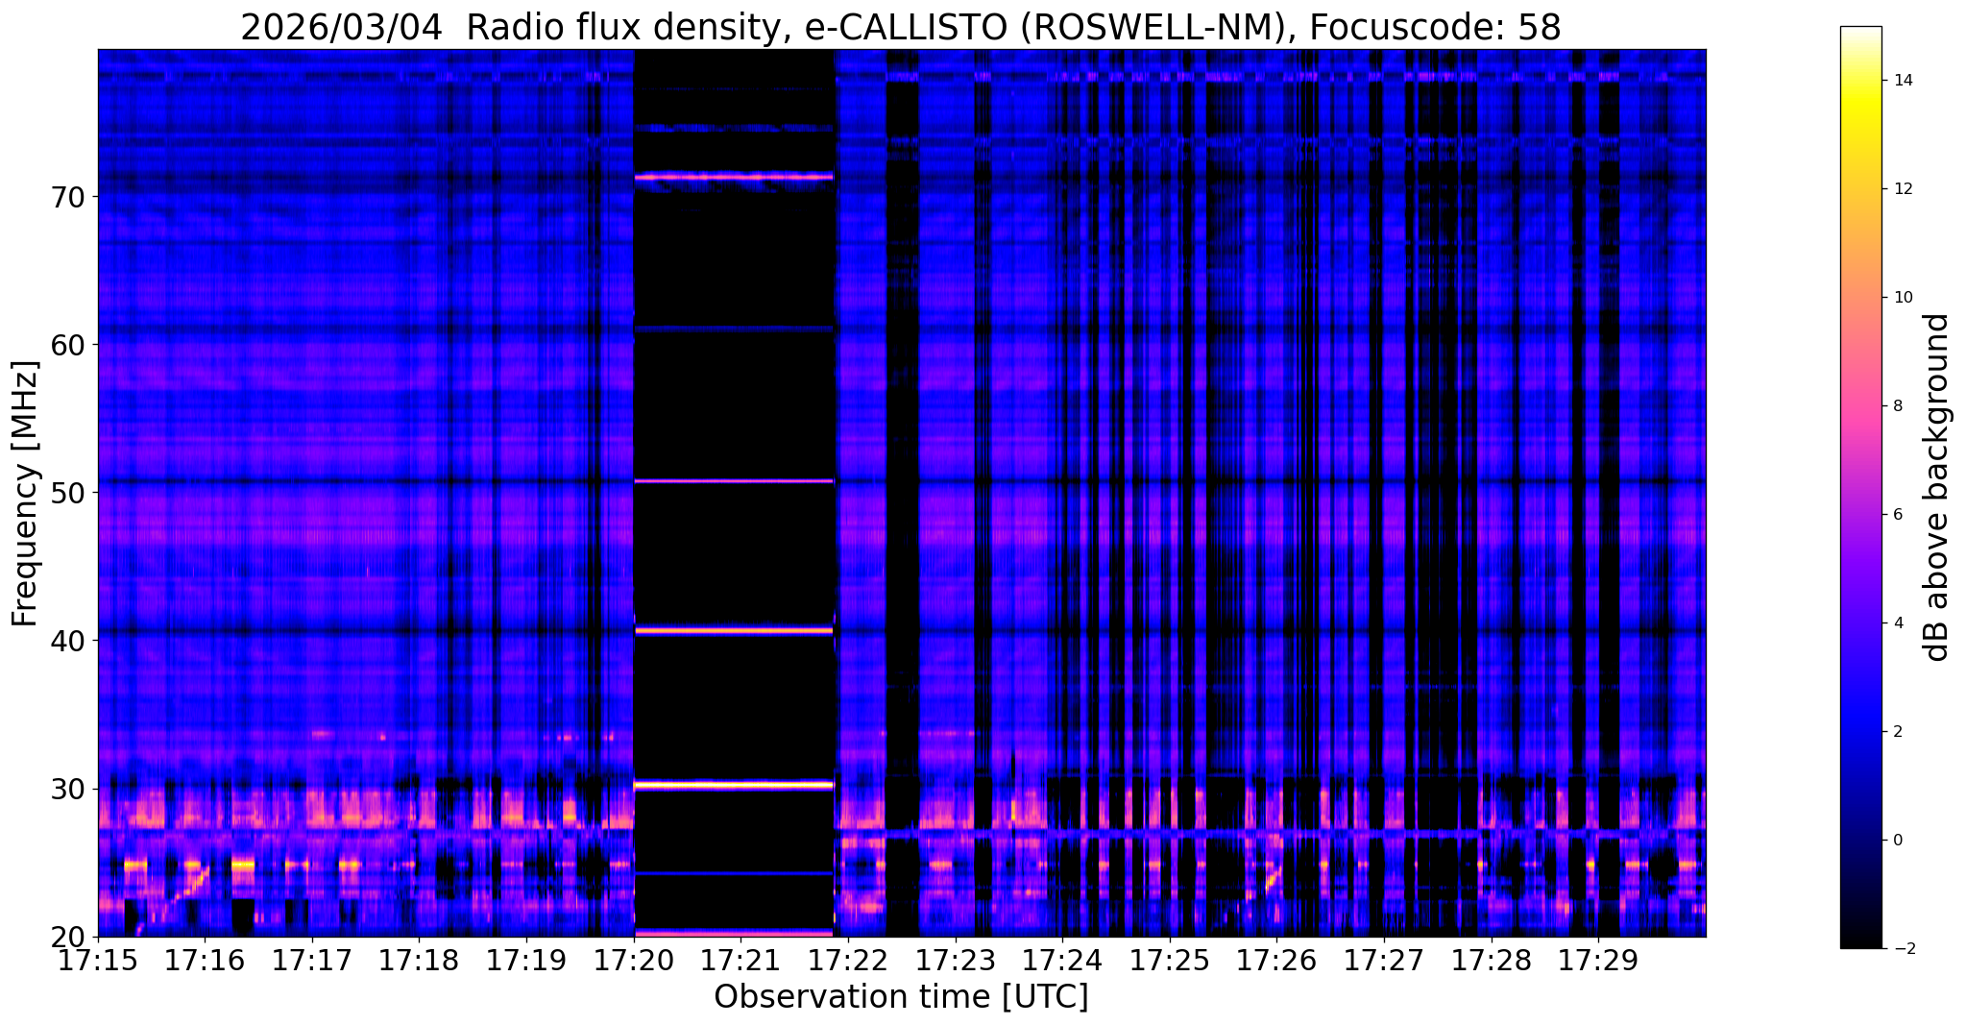Click the 'dB above background' colorbar label

pos(1936,487)
